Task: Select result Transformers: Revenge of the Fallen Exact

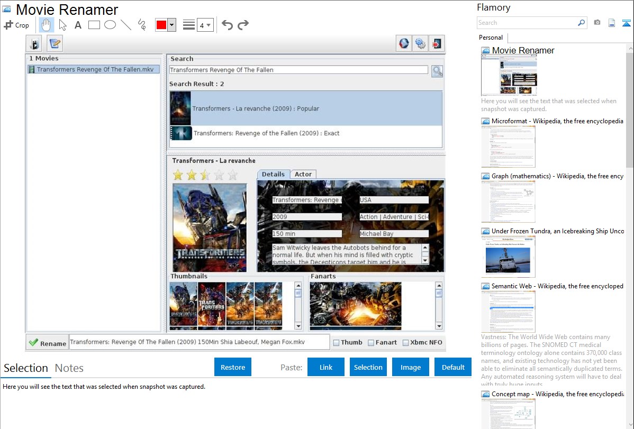Action: click(x=306, y=133)
